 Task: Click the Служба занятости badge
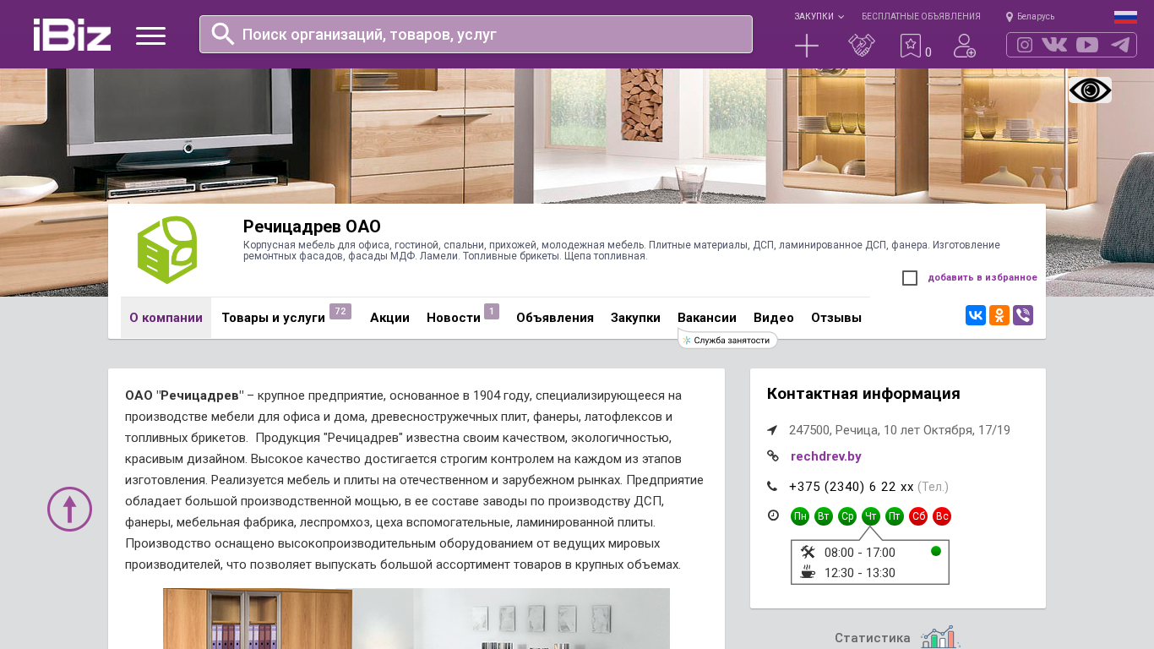(727, 340)
